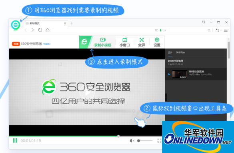Go forward with the forward arrow
This screenshot has height=153, width=234.
(32, 30)
